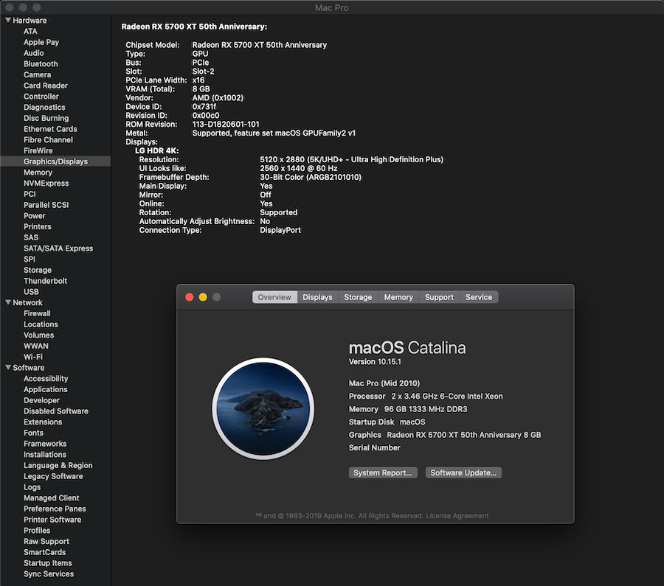664x586 pixels.
Task: Open the Audio hardware entry
Action: [33, 53]
